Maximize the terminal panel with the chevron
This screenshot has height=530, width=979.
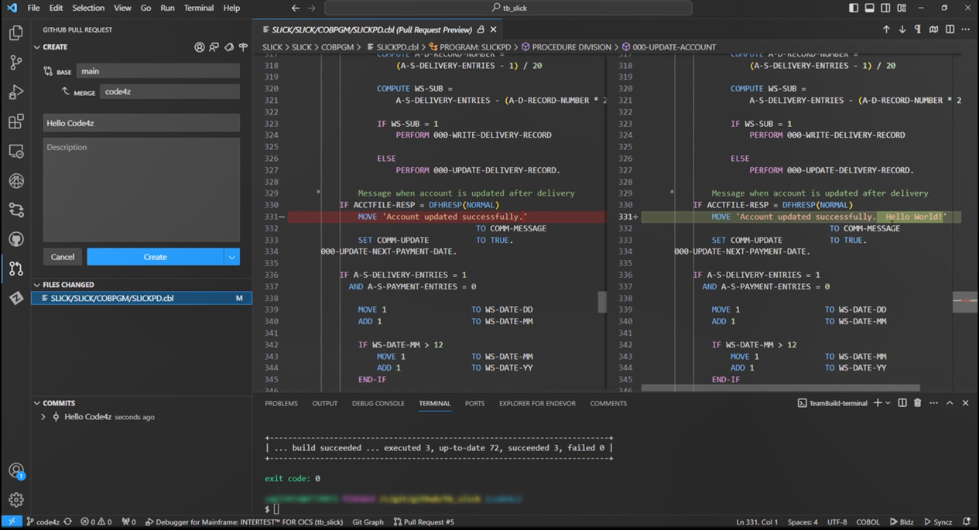tap(950, 402)
